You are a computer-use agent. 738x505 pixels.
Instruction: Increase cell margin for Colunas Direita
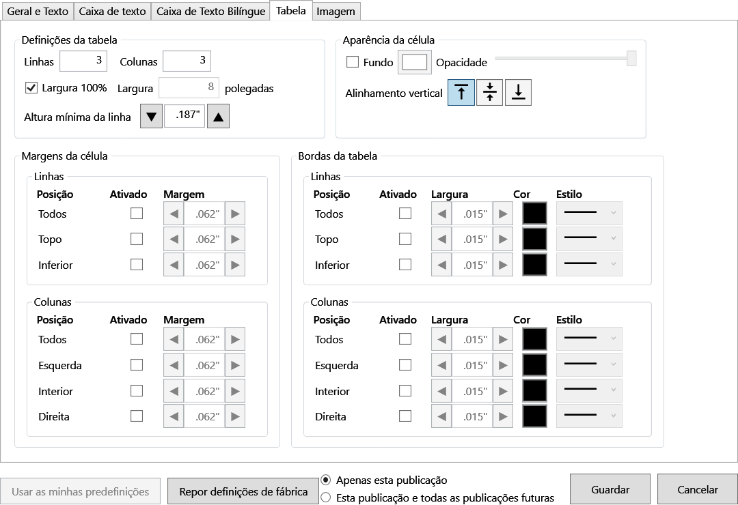point(235,416)
